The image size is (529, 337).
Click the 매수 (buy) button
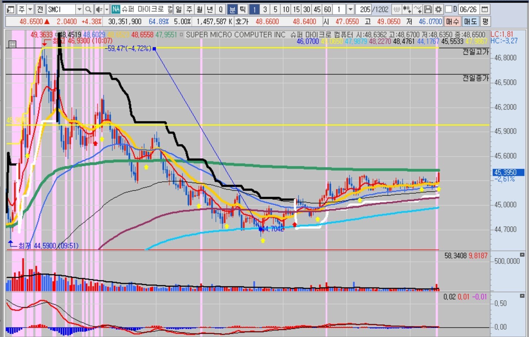tap(452, 22)
